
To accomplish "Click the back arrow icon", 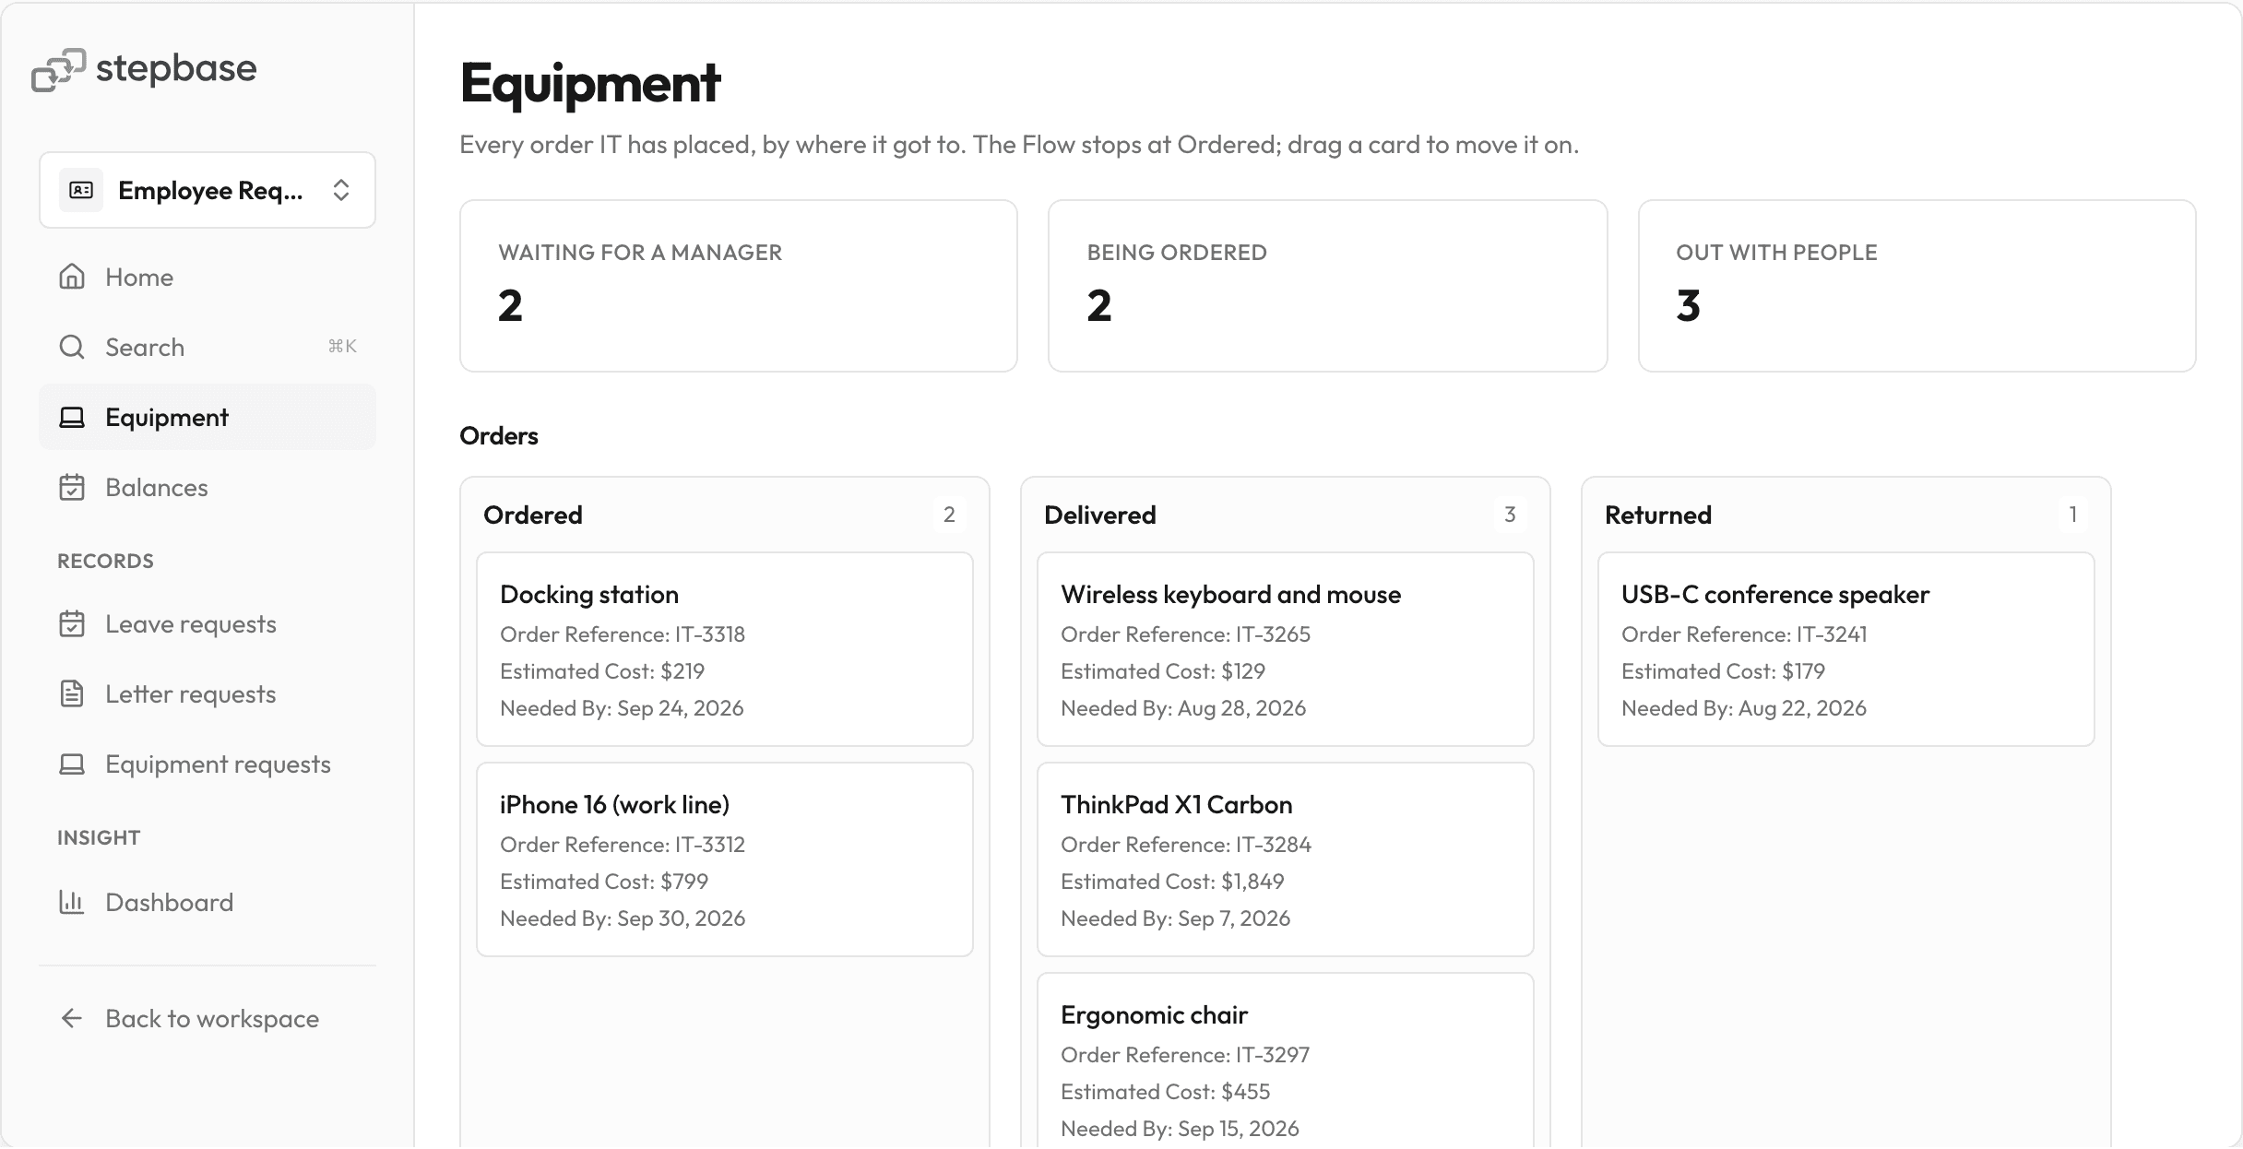I will [x=72, y=1018].
